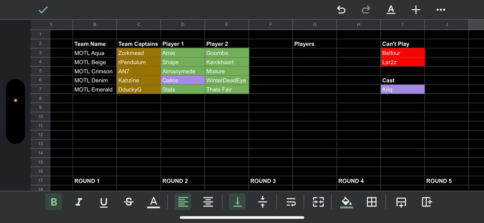Select the Shape cell
This screenshot has height=223, width=484.
click(x=183, y=62)
